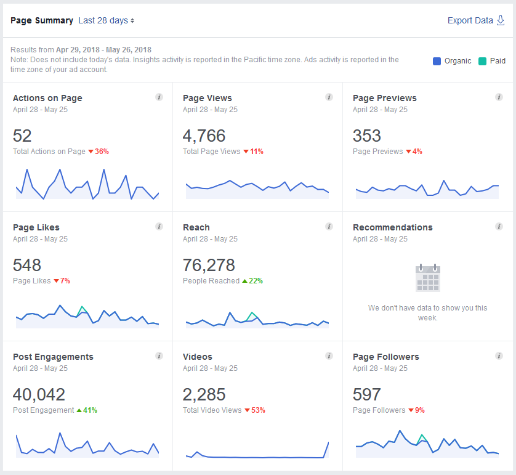Click the Post Engagements line chart
Screen dimensions: 516x475
click(87, 445)
